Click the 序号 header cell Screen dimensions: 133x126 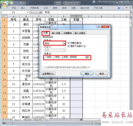point(14,19)
